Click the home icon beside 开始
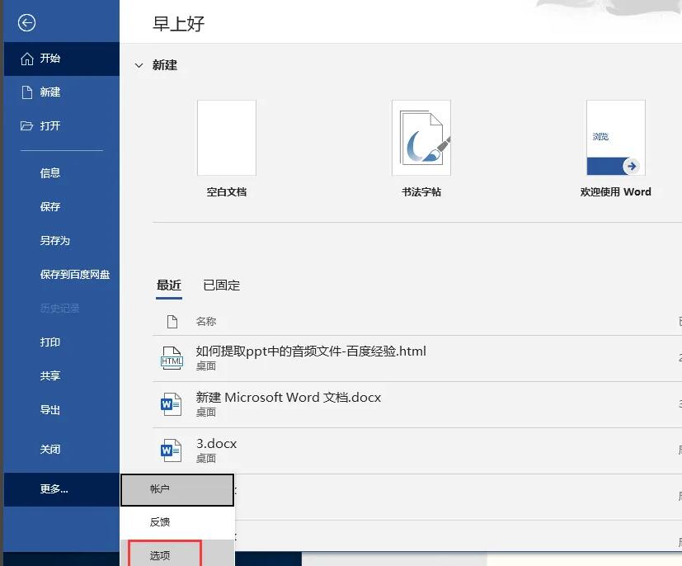Viewport: 682px width, 566px height. point(27,59)
